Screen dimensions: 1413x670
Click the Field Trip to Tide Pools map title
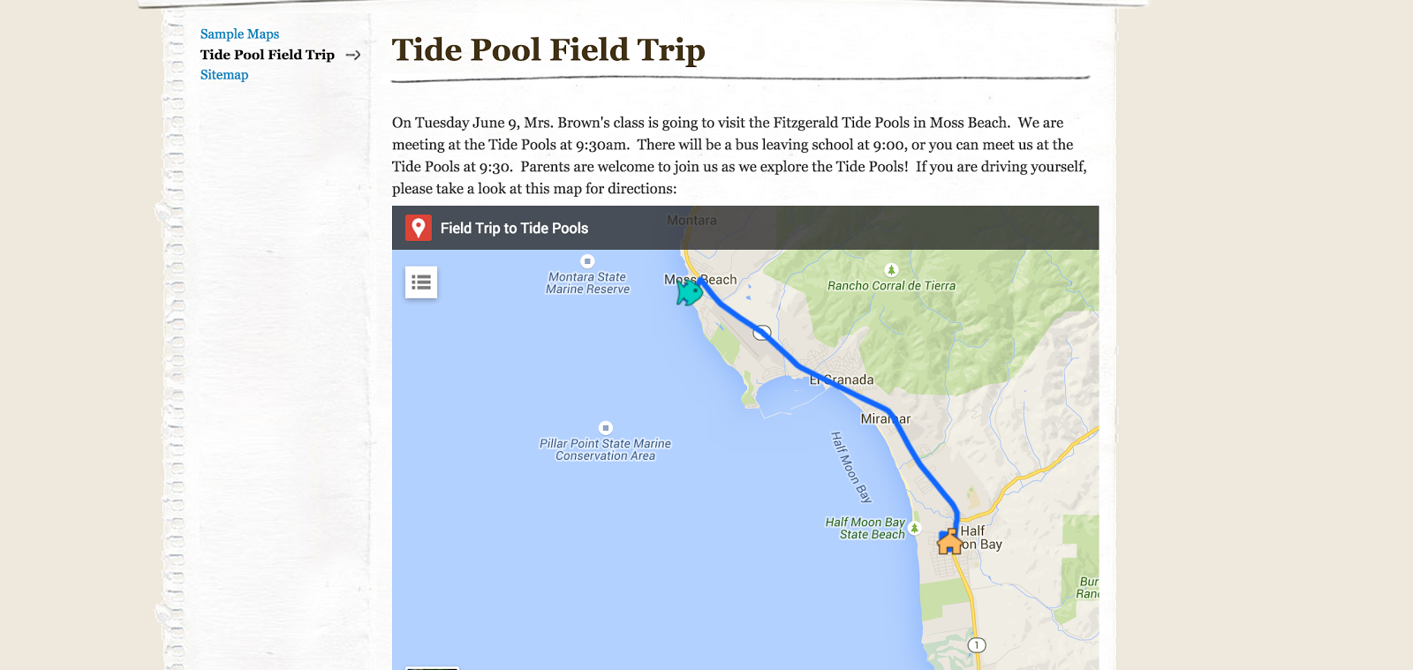click(514, 229)
